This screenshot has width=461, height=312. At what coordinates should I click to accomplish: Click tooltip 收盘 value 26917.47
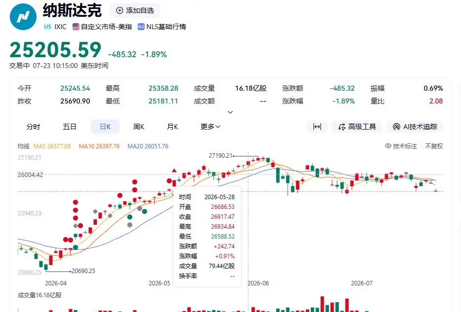pyautogui.click(x=223, y=216)
